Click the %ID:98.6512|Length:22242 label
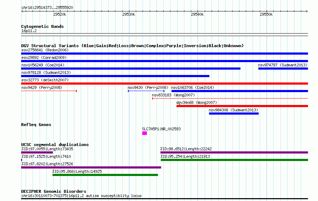318x201 pixels. [186, 149]
